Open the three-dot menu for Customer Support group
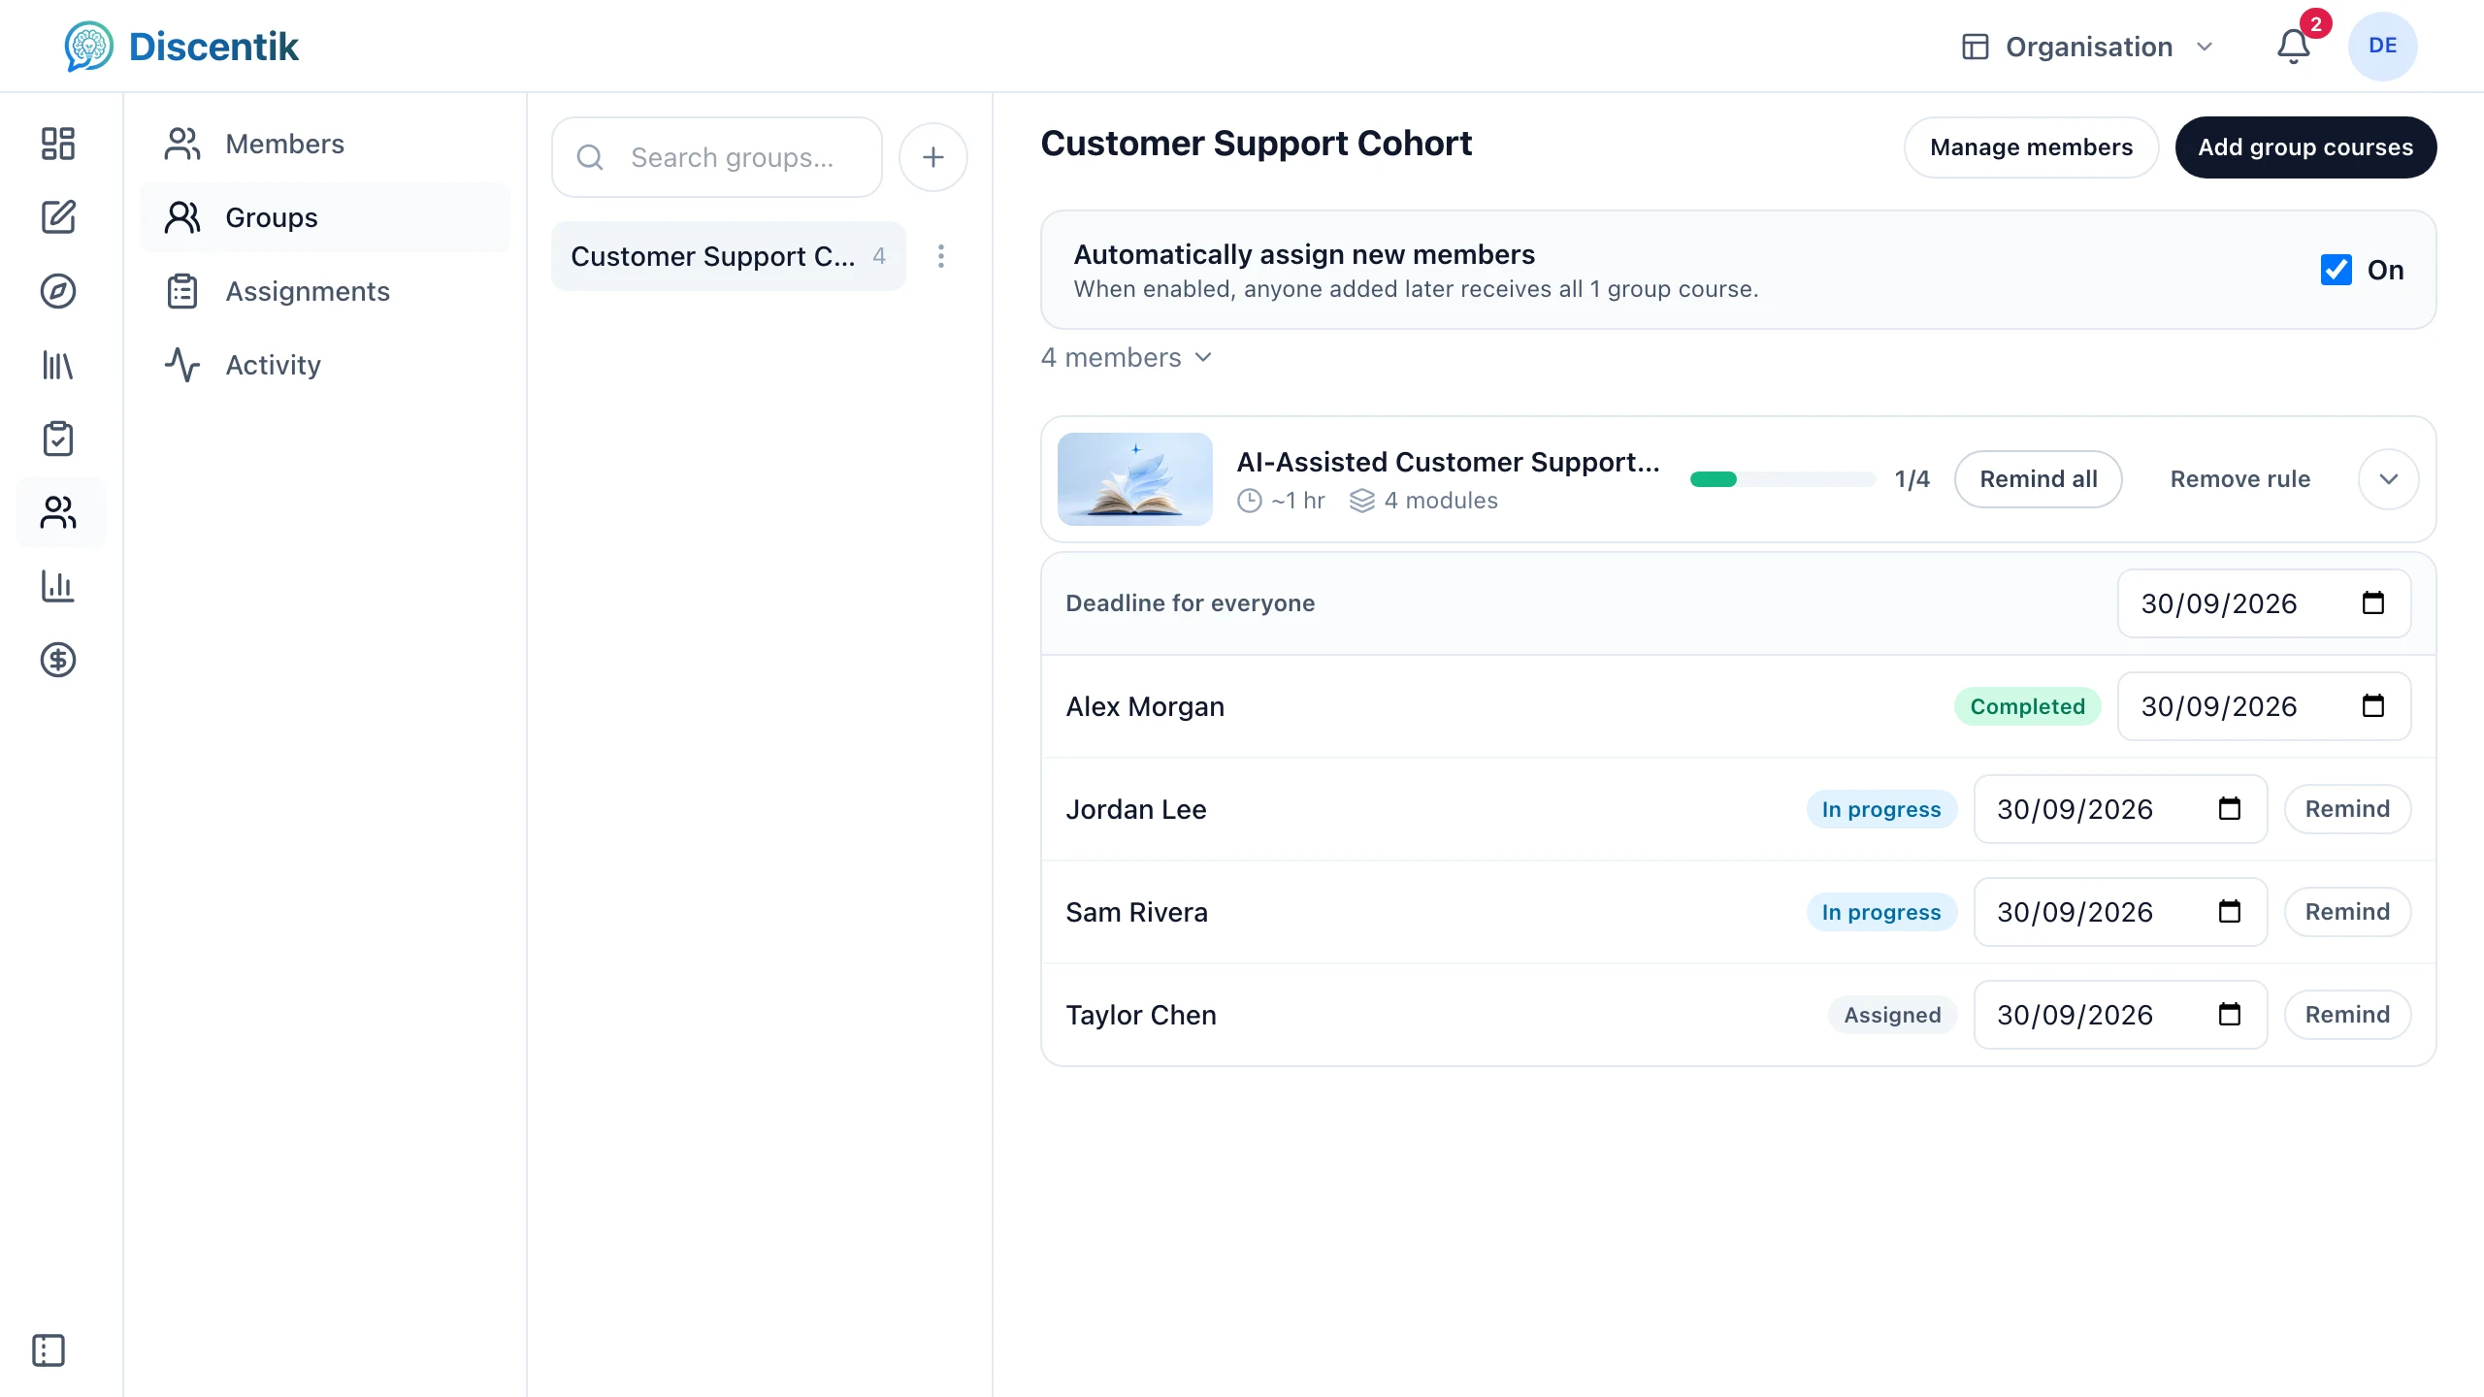 click(x=940, y=256)
